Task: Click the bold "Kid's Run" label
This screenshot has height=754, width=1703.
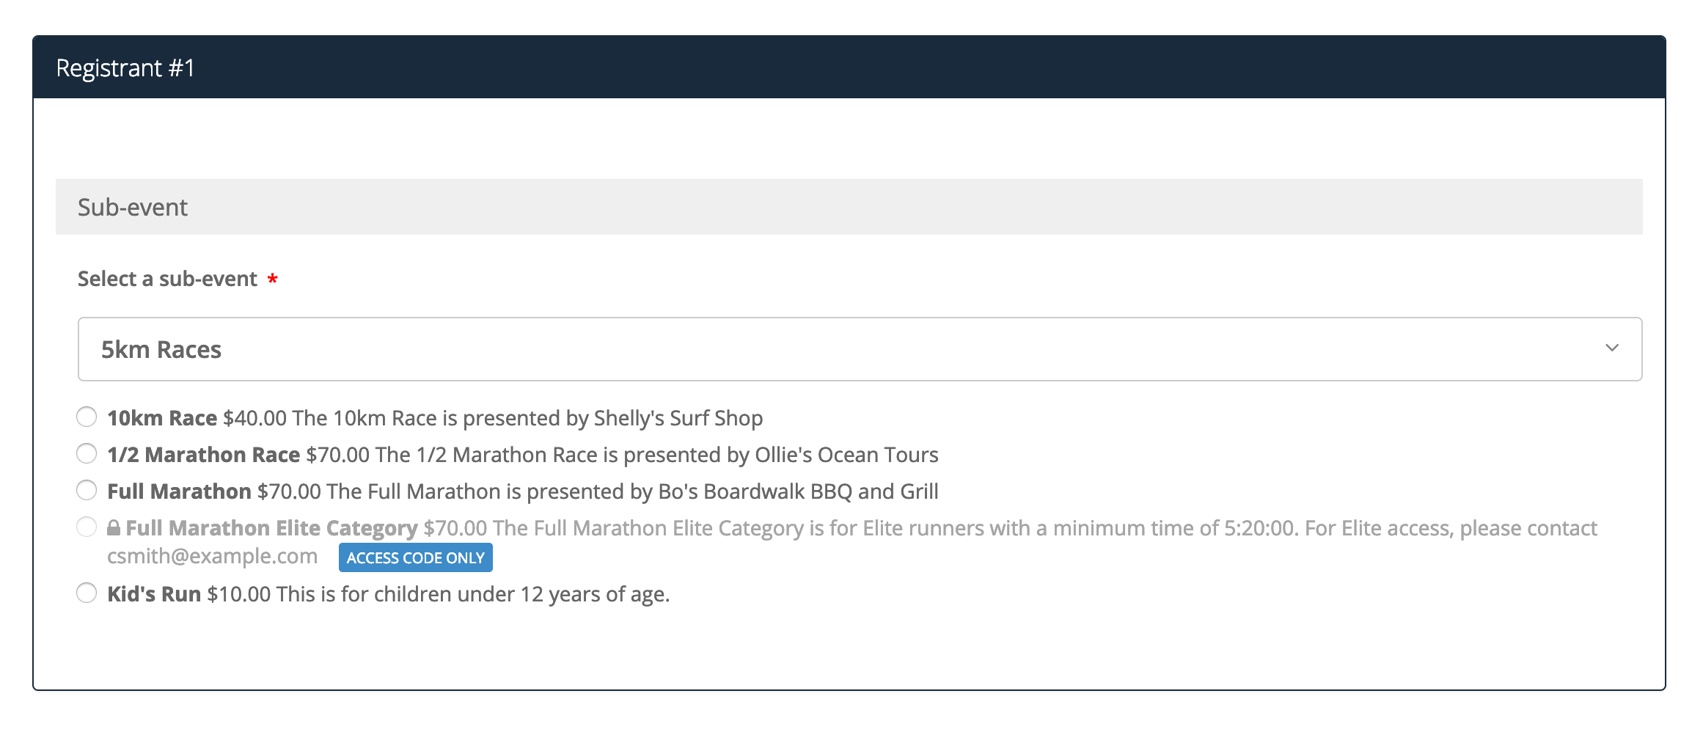Action: pos(154,594)
